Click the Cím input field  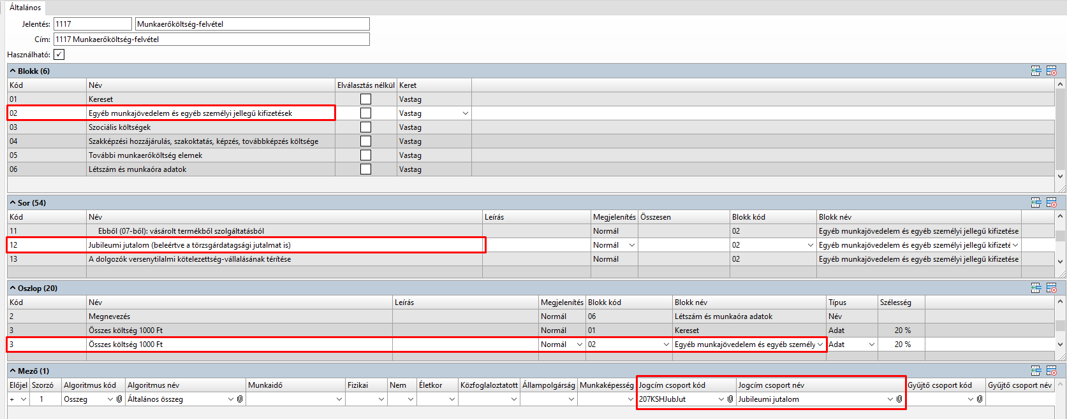(211, 39)
